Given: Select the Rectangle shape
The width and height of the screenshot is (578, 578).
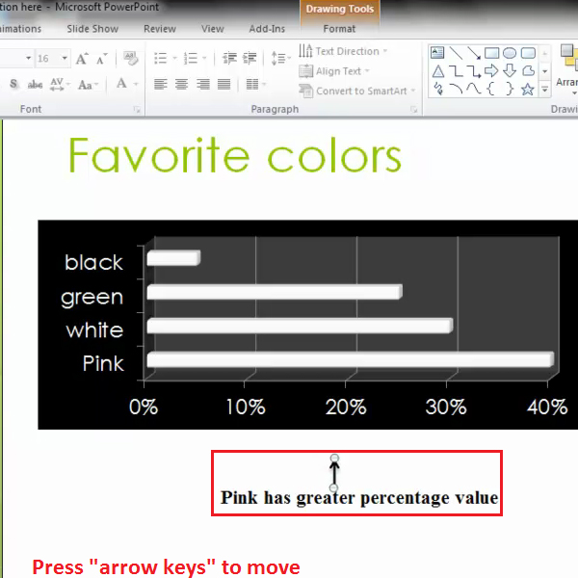Looking at the screenshot, I should pos(491,53).
